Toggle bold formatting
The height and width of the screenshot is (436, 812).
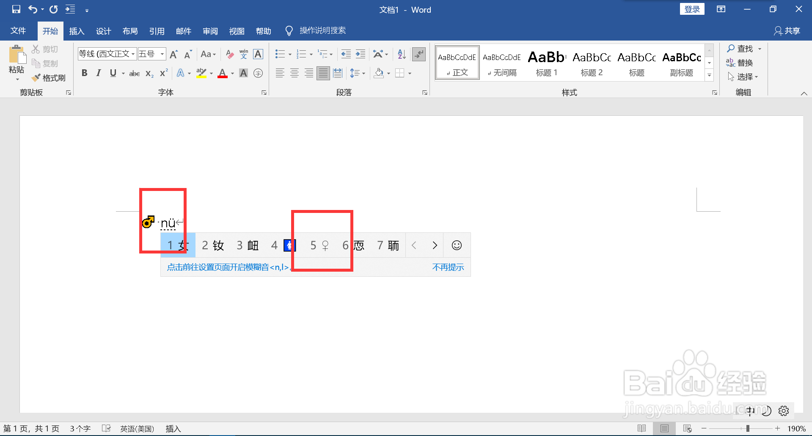(x=84, y=73)
